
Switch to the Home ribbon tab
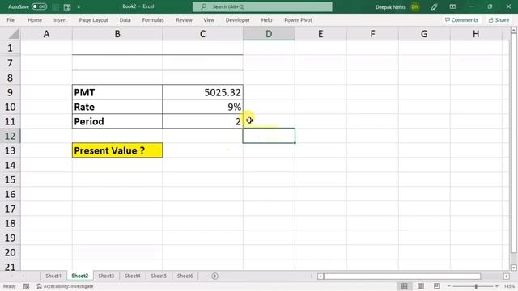[35, 20]
